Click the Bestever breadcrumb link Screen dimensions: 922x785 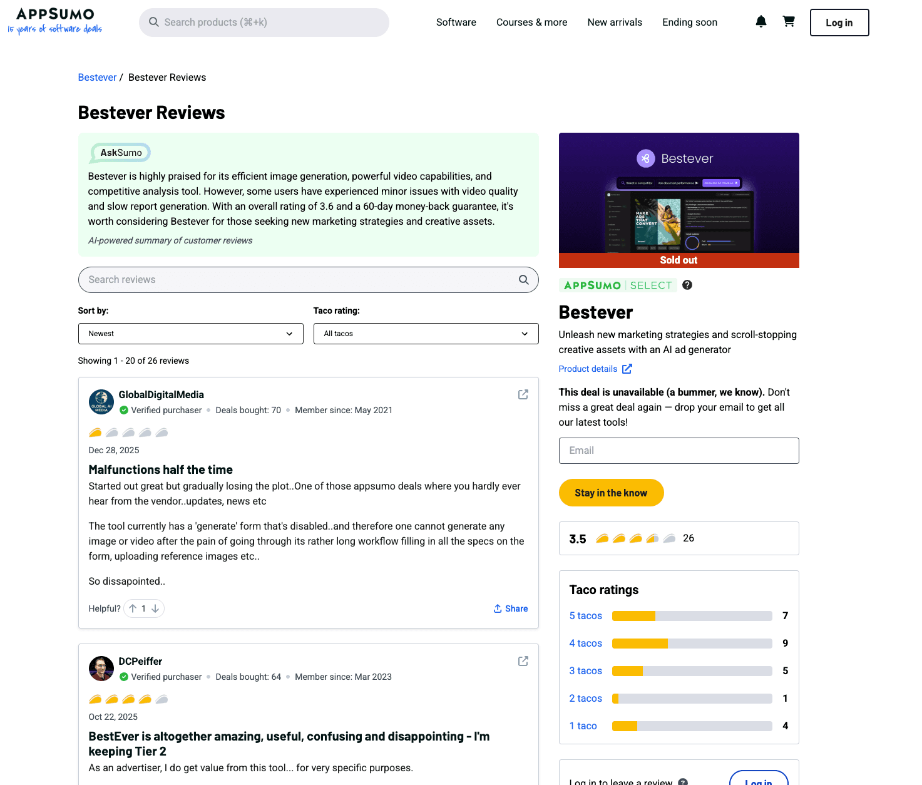[x=97, y=78]
